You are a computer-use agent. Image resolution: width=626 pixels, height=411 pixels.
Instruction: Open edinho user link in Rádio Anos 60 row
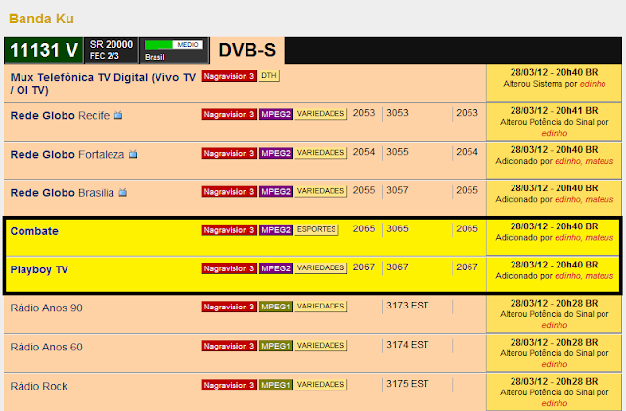coord(555,364)
